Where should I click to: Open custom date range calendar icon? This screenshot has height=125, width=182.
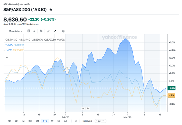pyautogui.click(x=76, y=121)
